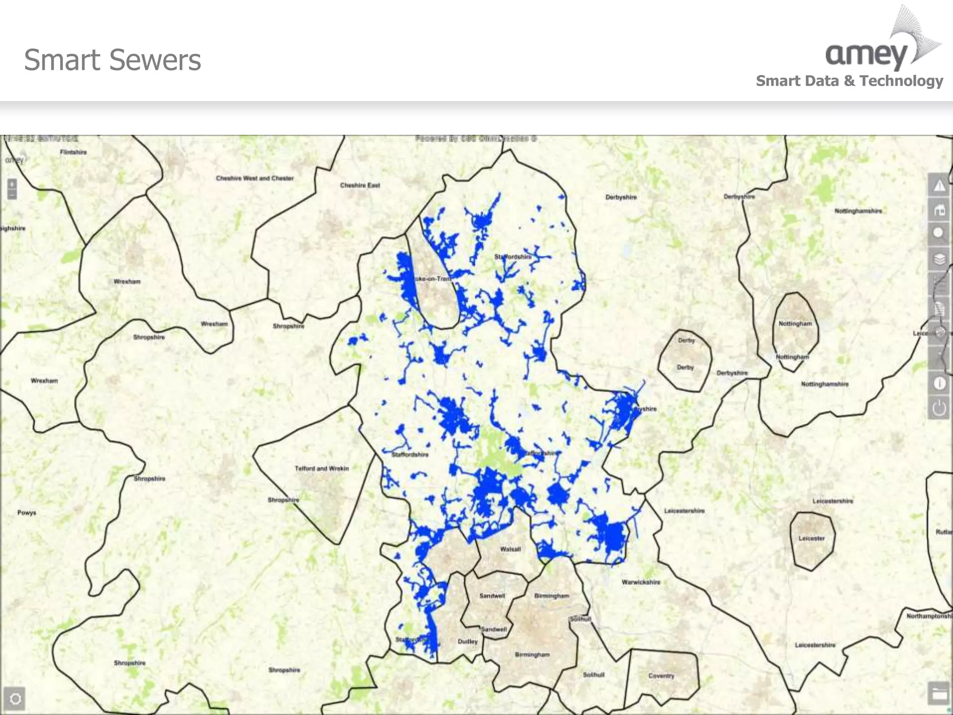The width and height of the screenshot is (953, 715).
Task: Open the map layers stack panel
Action: pos(939,259)
